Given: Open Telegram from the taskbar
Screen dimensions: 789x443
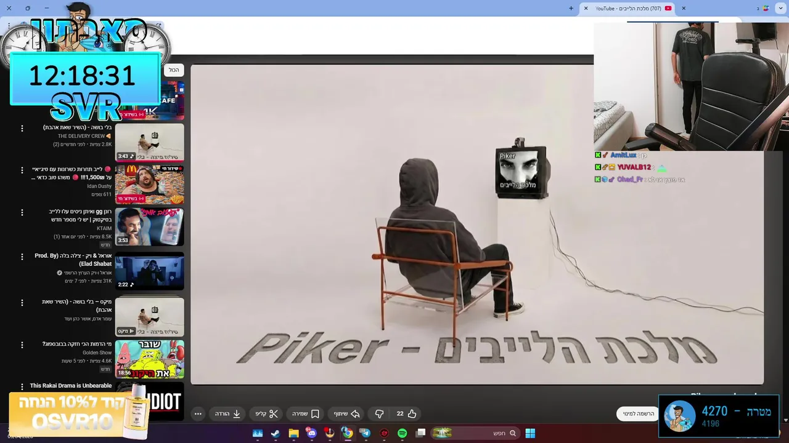Looking at the screenshot, I should coord(366,433).
